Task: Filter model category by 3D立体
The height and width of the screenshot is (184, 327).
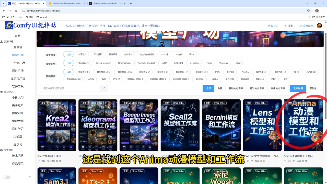Action: coord(179,54)
